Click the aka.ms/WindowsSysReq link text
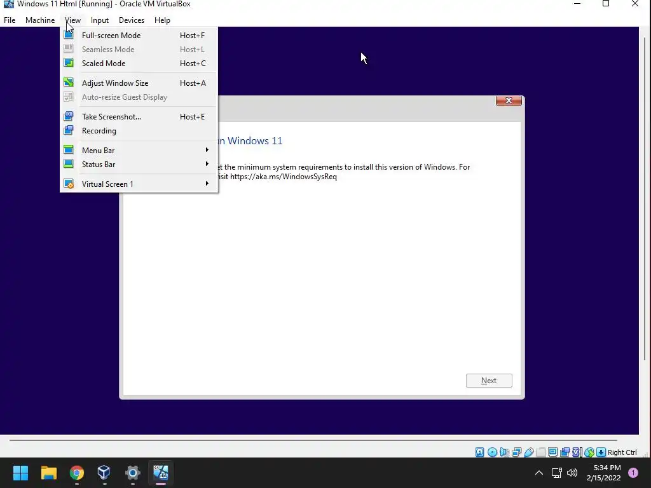 click(x=284, y=177)
